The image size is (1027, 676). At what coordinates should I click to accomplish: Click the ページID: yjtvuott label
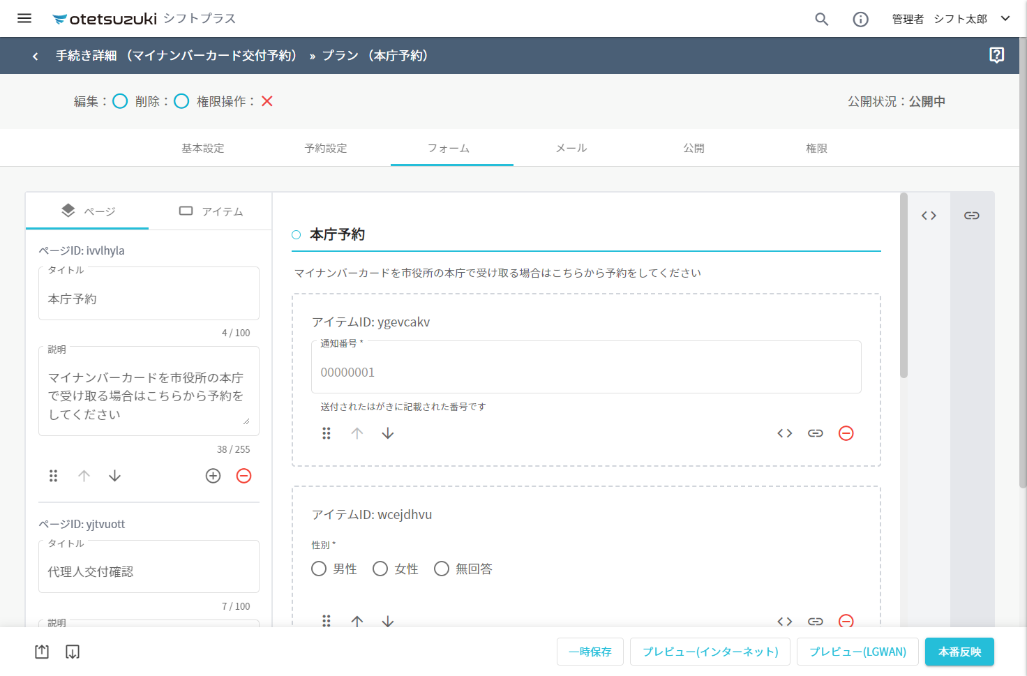82,524
